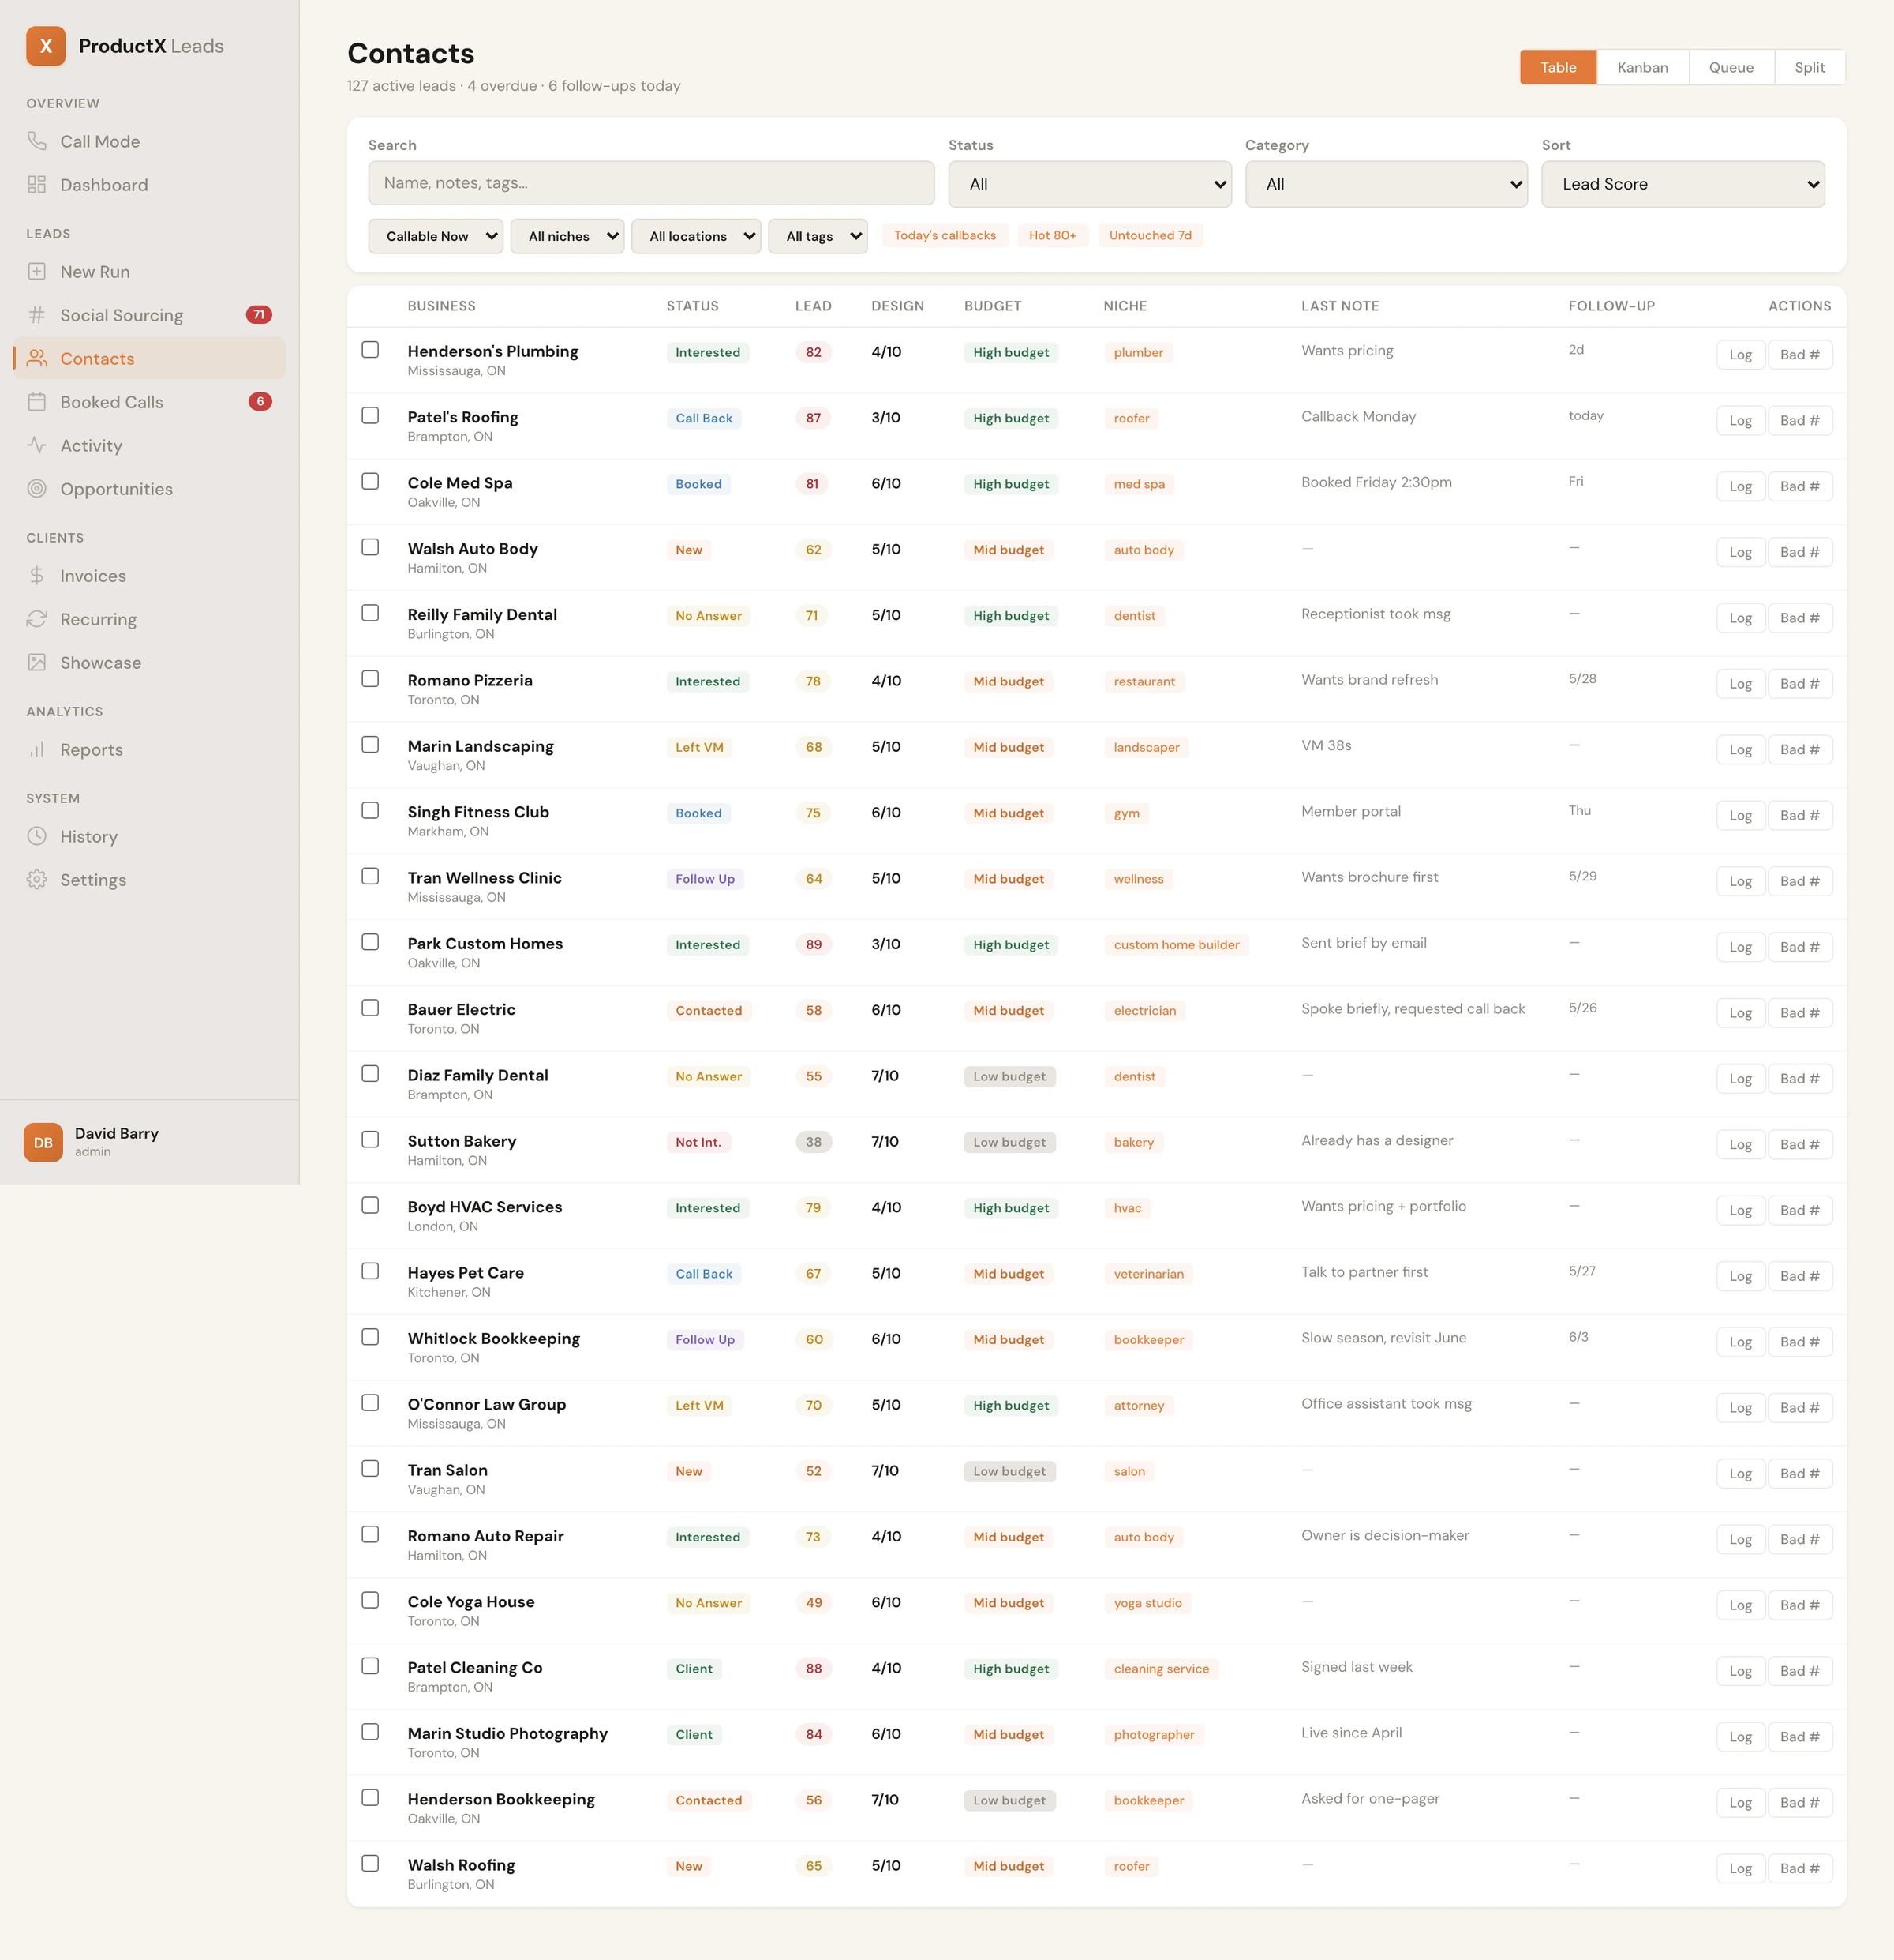1894x1960 pixels.
Task: Click the Settings gear icon
Action: pos(37,880)
